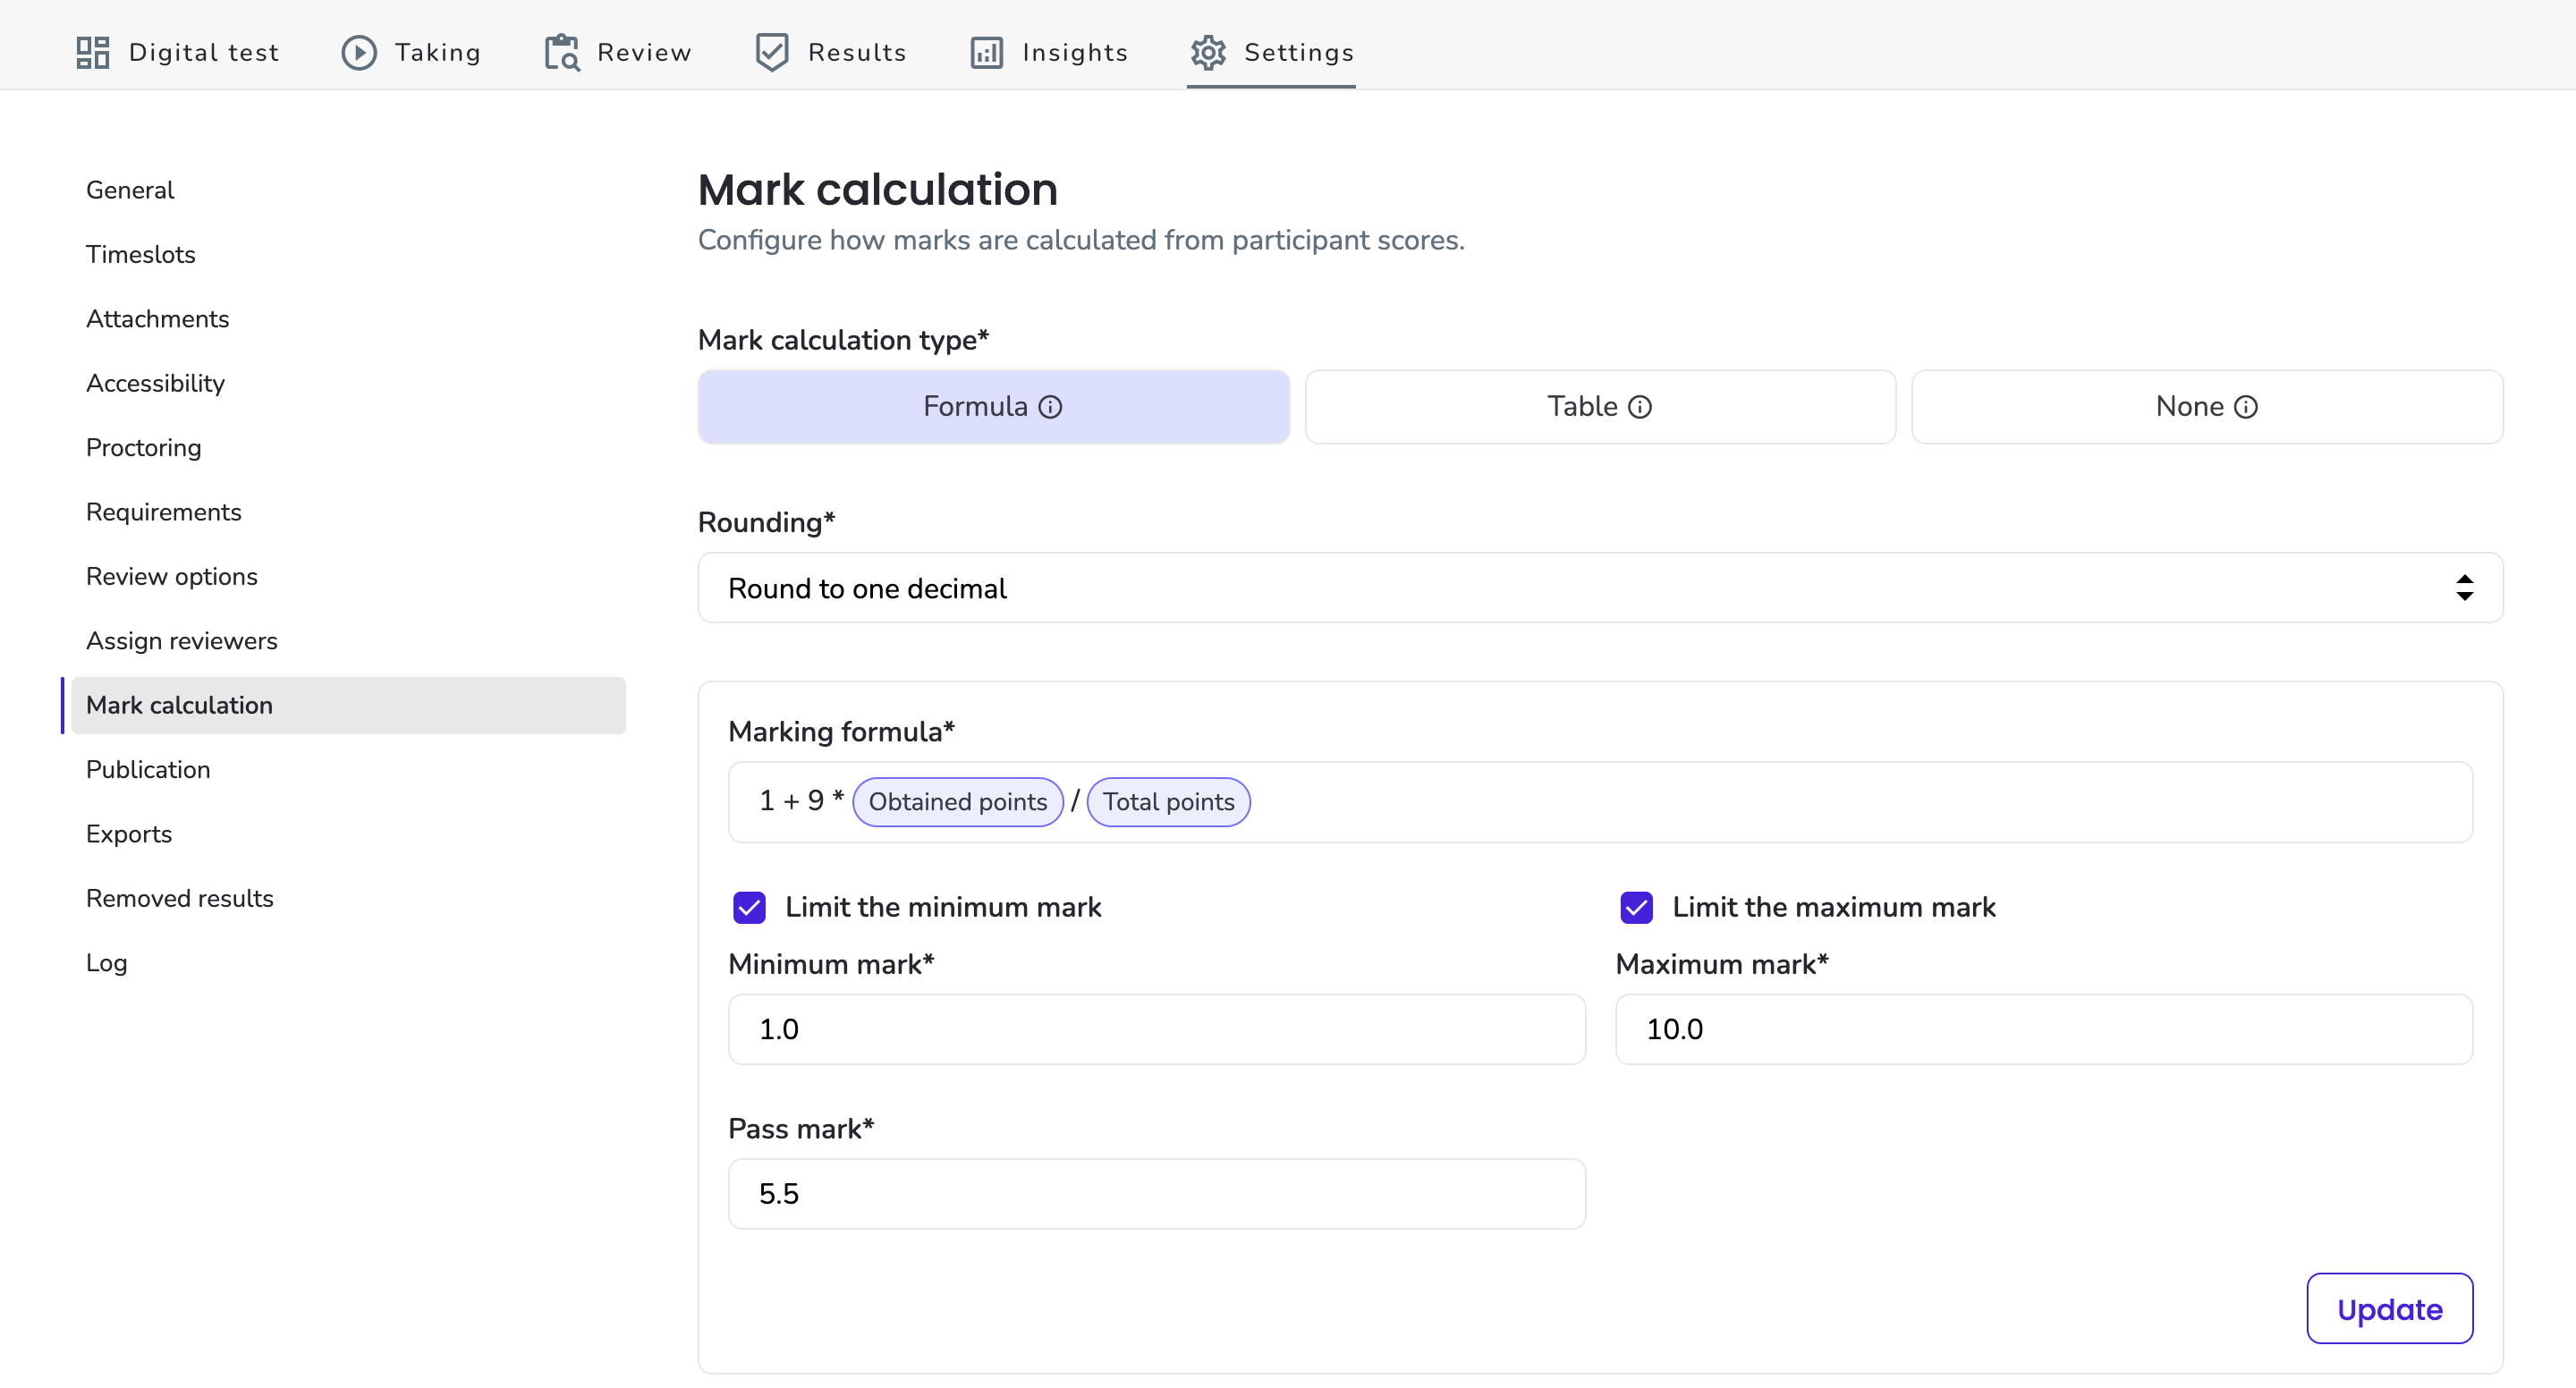The height and width of the screenshot is (1388, 2576).
Task: Click the Total points formula chip
Action: click(1168, 802)
